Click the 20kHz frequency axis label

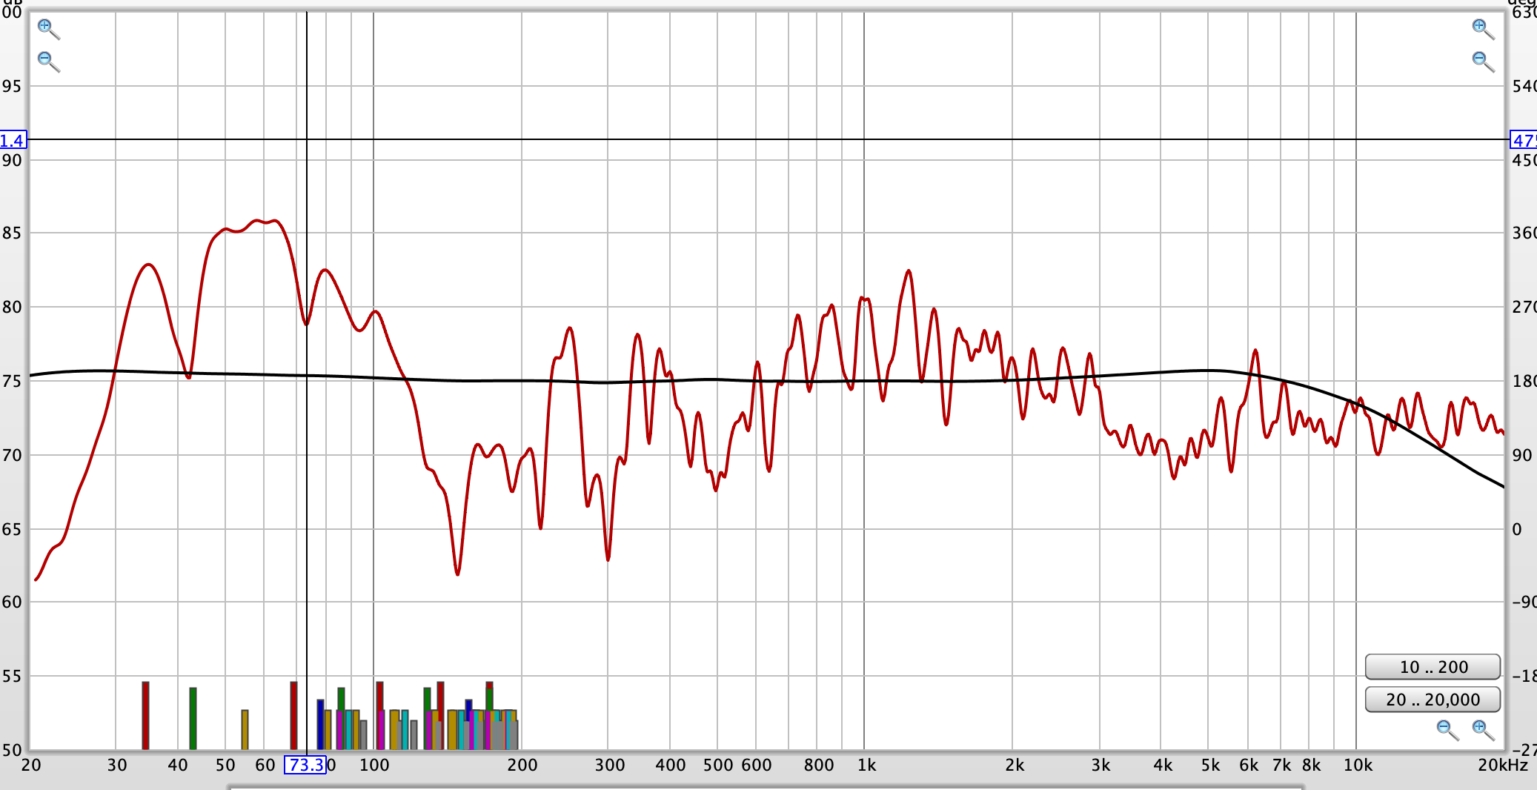(1503, 765)
